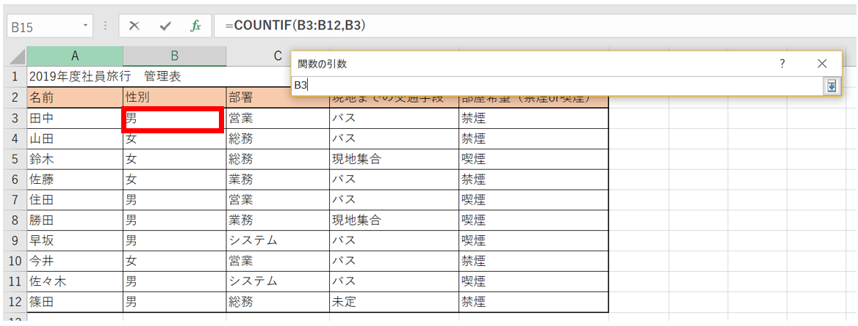The height and width of the screenshot is (326, 858).
Task: Select row 10 header
Action: (15, 261)
